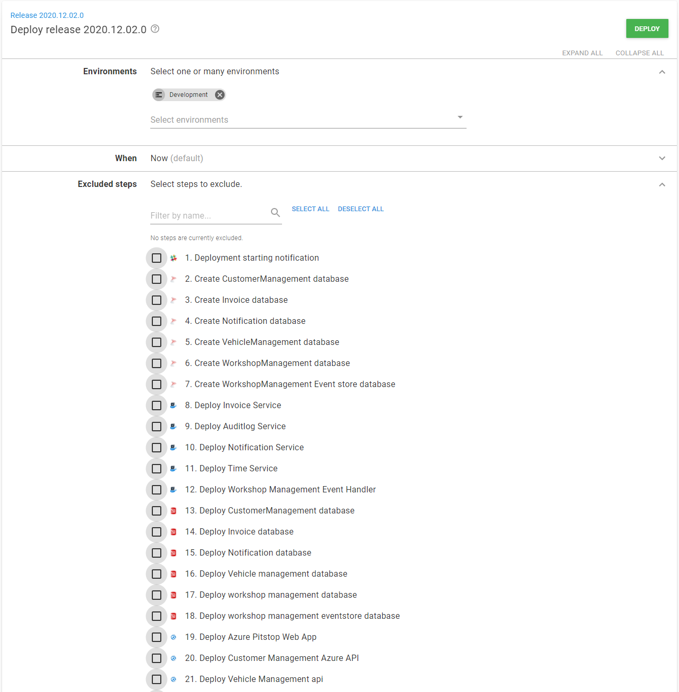
Task: Click the service icon beside Deploy Auditlog Service
Action: (x=173, y=426)
